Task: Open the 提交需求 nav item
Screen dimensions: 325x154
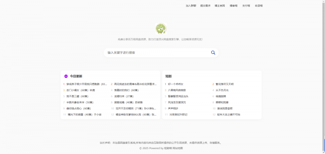Action: point(205,6)
